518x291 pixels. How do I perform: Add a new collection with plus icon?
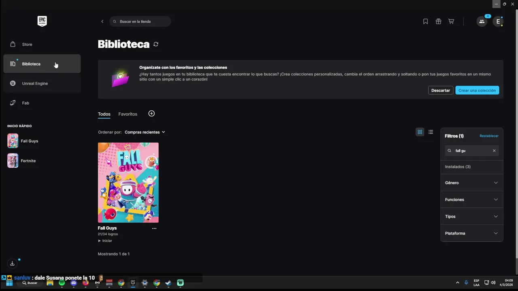coord(151,114)
